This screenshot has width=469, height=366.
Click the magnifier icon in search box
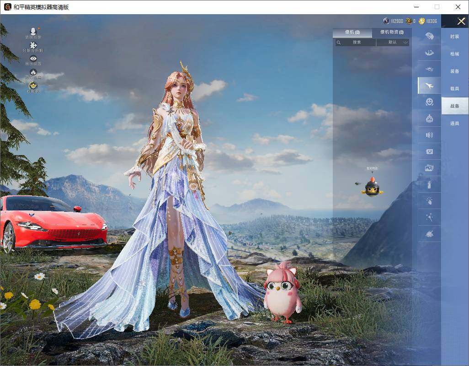pyautogui.click(x=339, y=43)
